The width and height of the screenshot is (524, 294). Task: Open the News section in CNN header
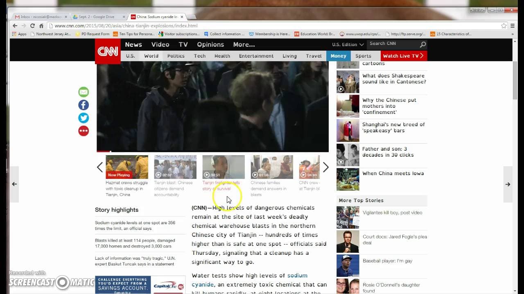[133, 45]
